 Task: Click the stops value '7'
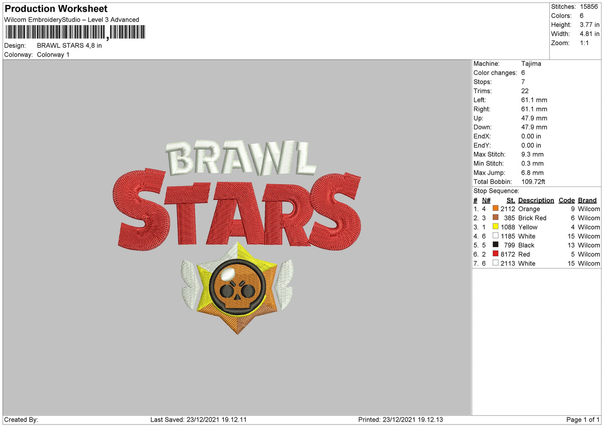tap(523, 82)
